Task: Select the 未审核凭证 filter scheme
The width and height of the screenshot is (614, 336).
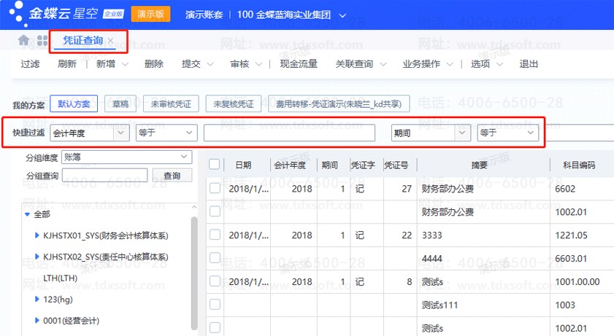Action: 170,103
